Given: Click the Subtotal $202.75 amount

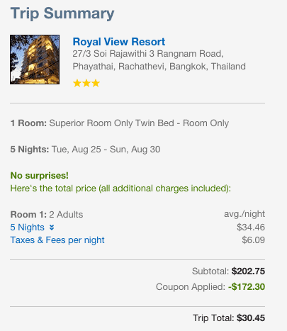Looking at the screenshot, I should (x=248, y=271).
